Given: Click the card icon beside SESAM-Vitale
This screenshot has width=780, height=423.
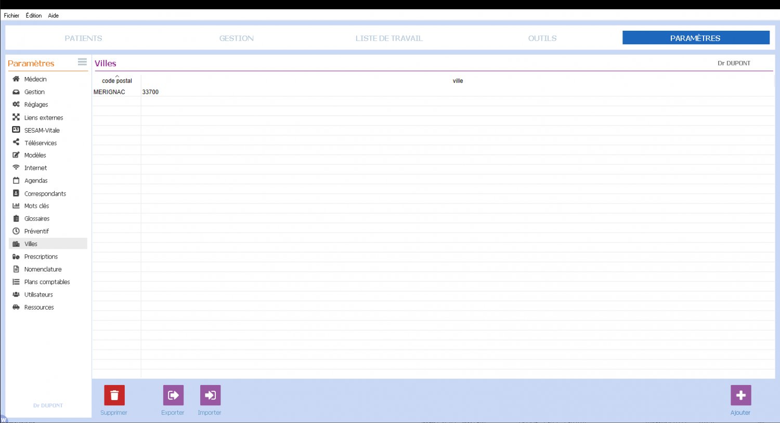Looking at the screenshot, I should 16,130.
